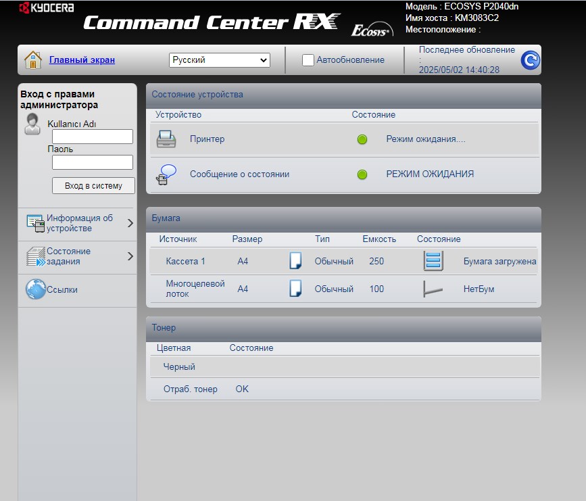Image resolution: width=586 pixels, height=501 pixels.
Task: Click the Местоположение label
Action: click(443, 30)
